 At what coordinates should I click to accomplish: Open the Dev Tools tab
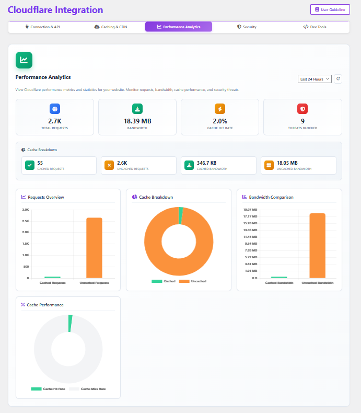[315, 27]
